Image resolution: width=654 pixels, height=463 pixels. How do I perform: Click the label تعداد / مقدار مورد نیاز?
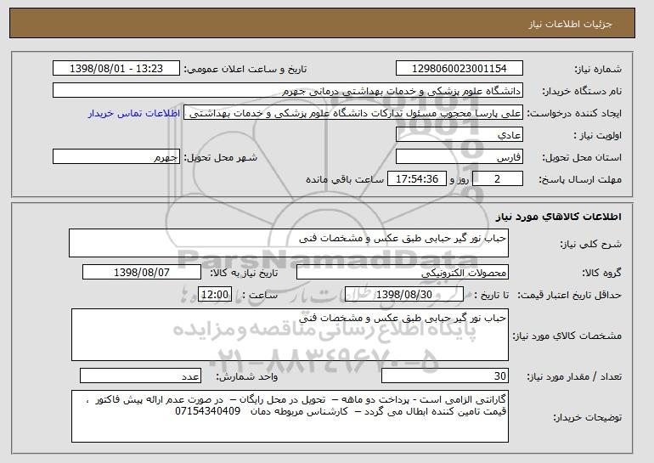tap(574, 376)
